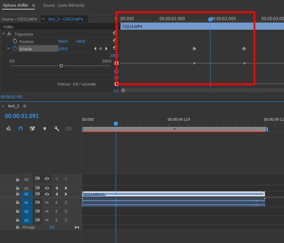Click the fx icon beside Trajectoire
Viewport: 284px width, 243px height.
9,34
